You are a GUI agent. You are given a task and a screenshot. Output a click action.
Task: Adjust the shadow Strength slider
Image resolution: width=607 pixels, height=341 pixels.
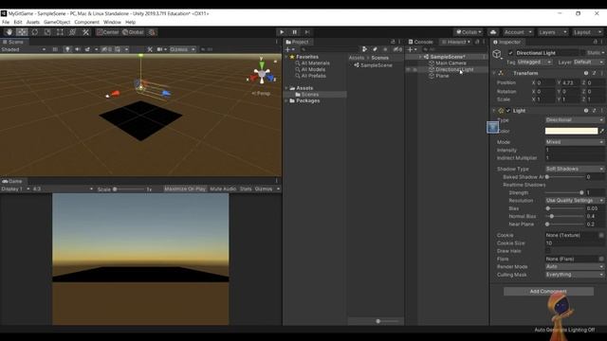(x=564, y=192)
